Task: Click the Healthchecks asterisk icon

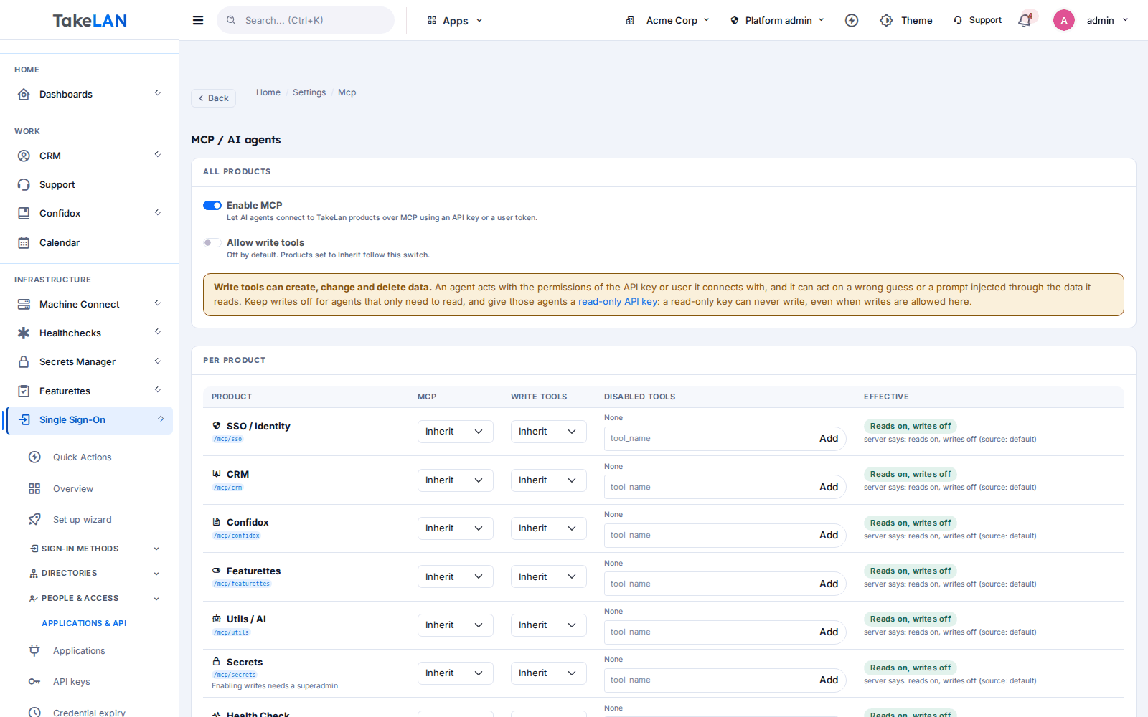Action: click(x=24, y=333)
